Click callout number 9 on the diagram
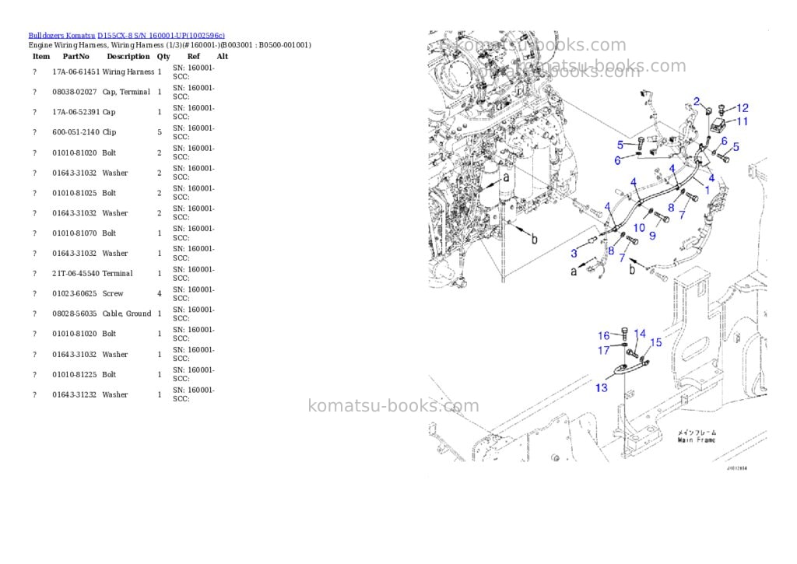This screenshot has width=797, height=564. click(653, 235)
